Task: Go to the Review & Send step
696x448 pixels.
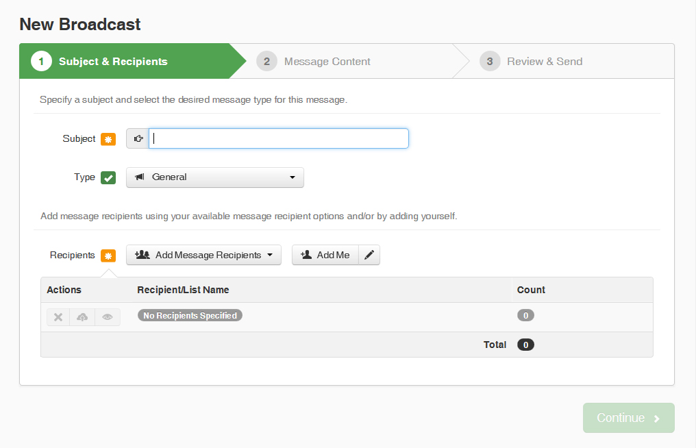Action: coord(544,62)
